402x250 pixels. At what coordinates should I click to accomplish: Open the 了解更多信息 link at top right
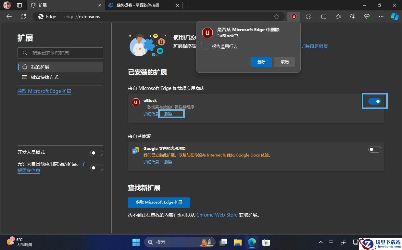click(x=314, y=46)
